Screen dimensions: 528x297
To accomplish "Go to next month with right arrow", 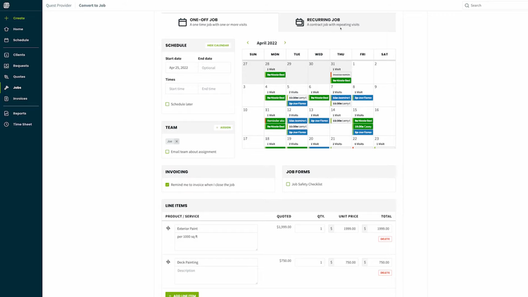I will [285, 43].
